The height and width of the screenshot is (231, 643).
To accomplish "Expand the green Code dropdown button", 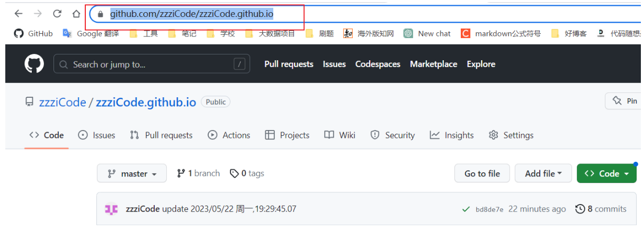I will click(606, 173).
